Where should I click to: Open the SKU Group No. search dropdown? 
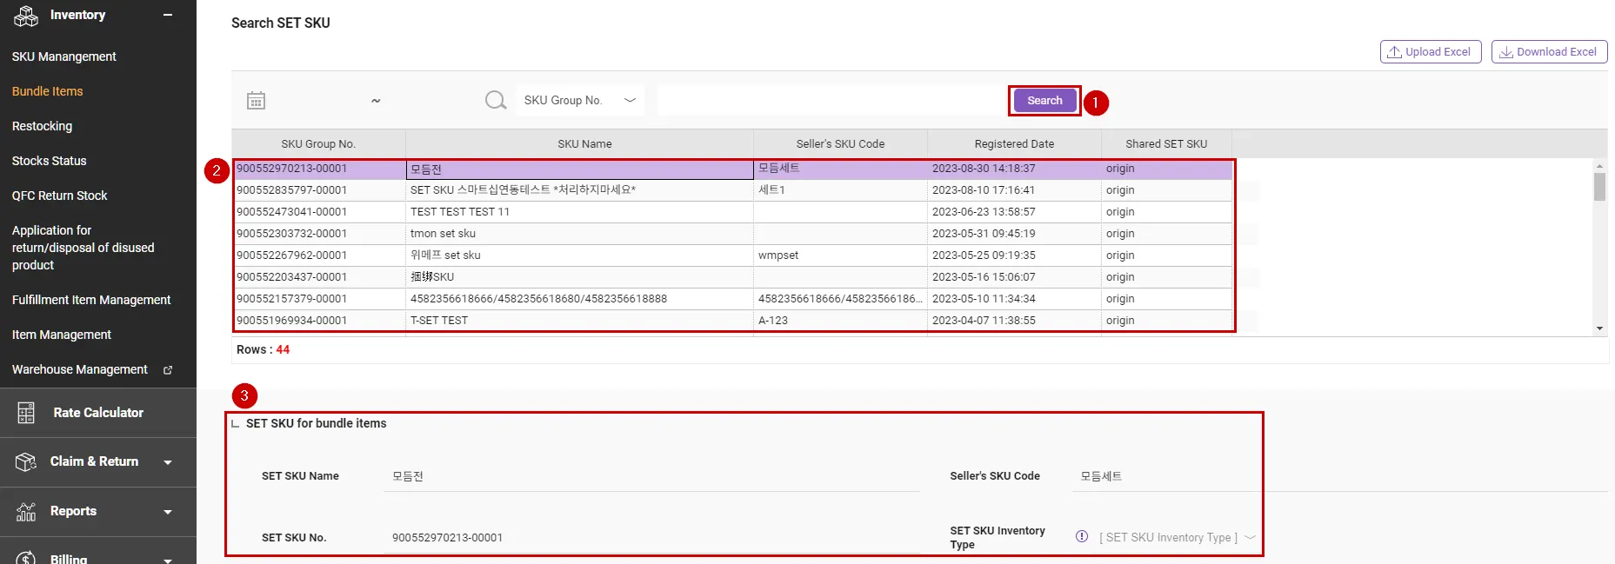tap(579, 101)
